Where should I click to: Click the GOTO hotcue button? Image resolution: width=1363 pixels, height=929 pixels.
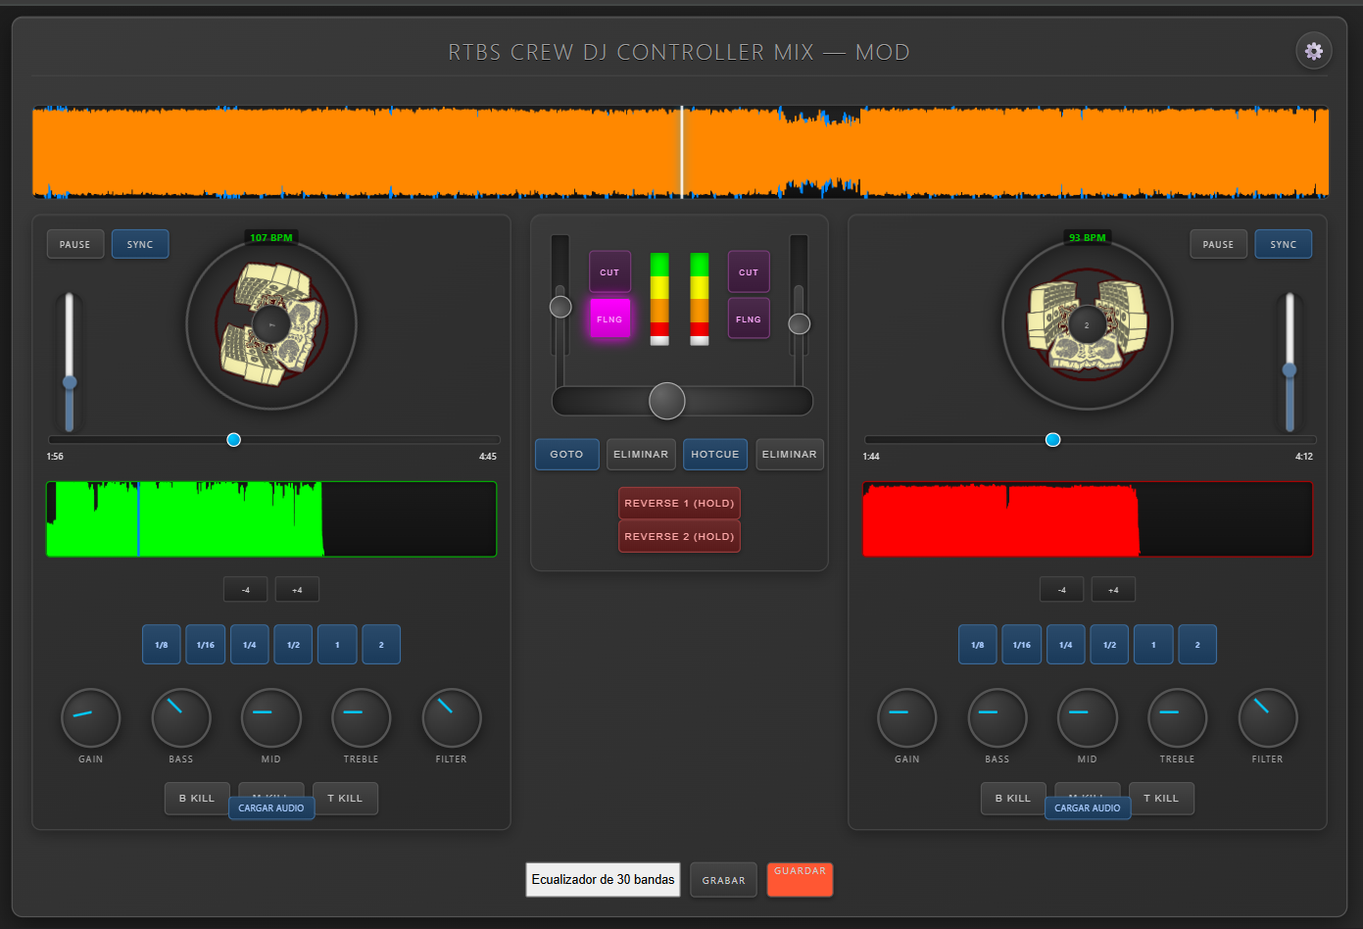pos(566,454)
